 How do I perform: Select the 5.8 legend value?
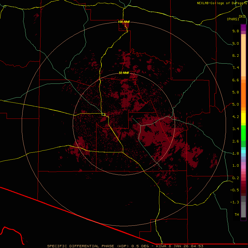pyautogui.click(x=236, y=92)
